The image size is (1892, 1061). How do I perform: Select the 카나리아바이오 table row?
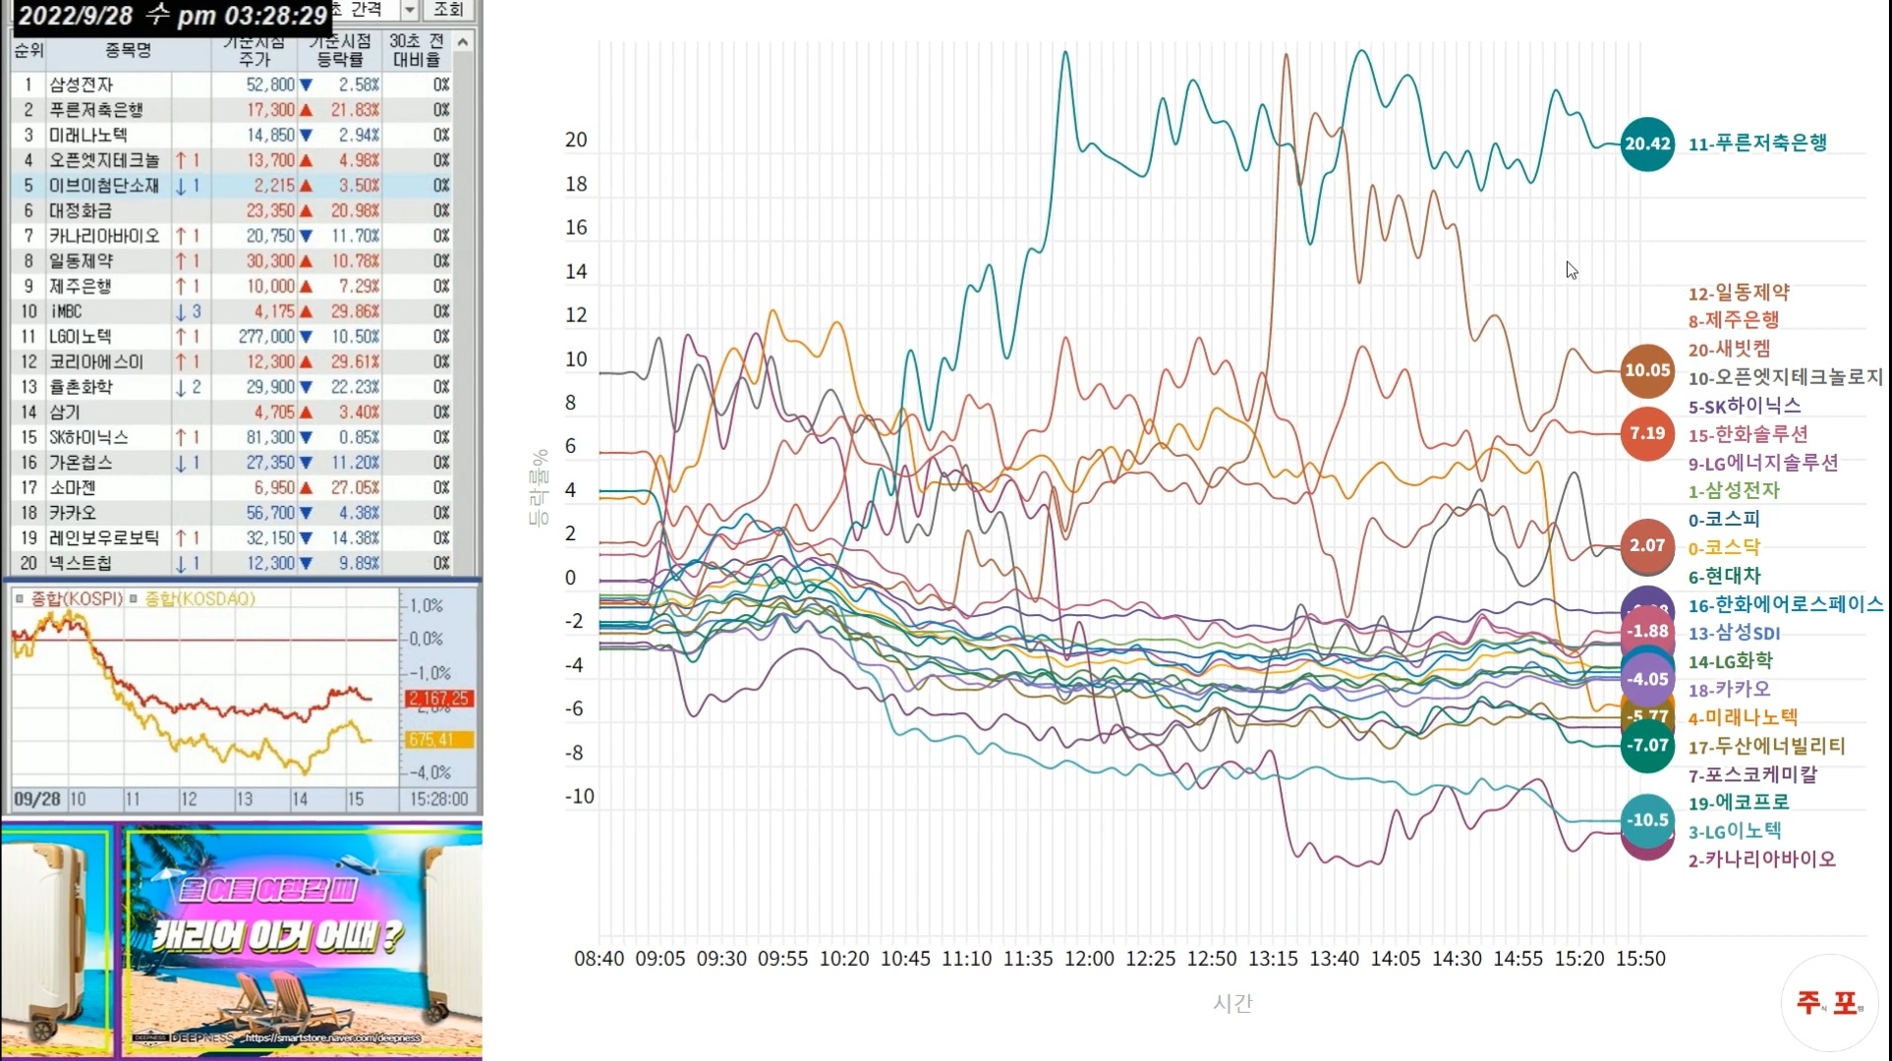[x=231, y=236]
